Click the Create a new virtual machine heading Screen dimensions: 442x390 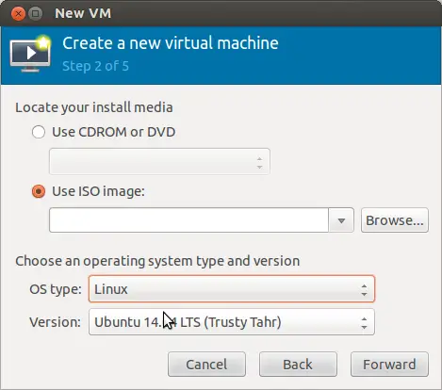point(171,43)
